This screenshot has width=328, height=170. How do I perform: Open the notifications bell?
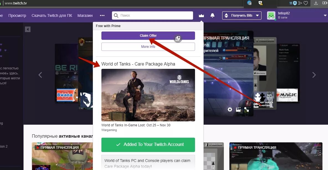(x=212, y=15)
